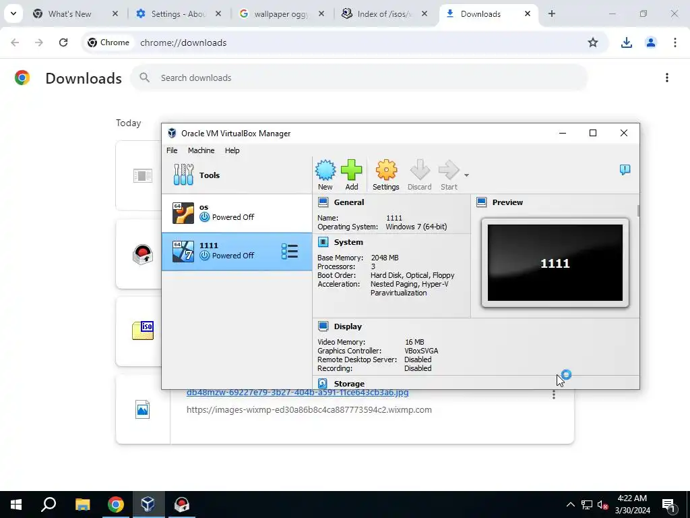Open the Chrome profile icon
The width and height of the screenshot is (690, 518).
pos(650,42)
